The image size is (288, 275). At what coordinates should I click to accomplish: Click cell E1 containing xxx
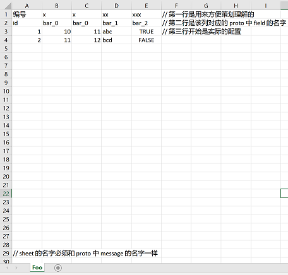coord(147,15)
